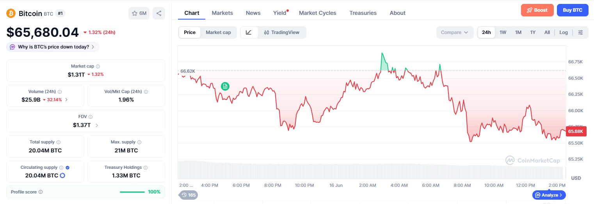Click Total supply info icon

click(x=59, y=142)
